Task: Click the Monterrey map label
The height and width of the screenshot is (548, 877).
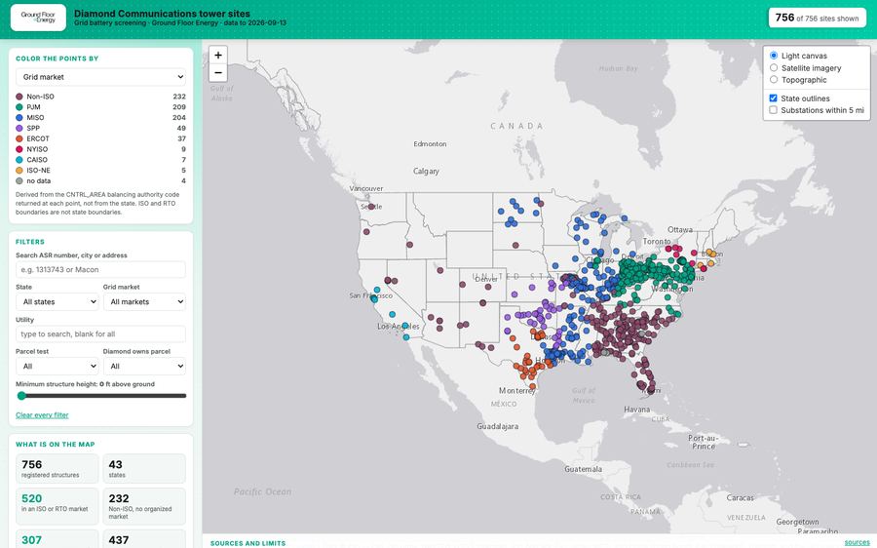Action: click(x=517, y=390)
